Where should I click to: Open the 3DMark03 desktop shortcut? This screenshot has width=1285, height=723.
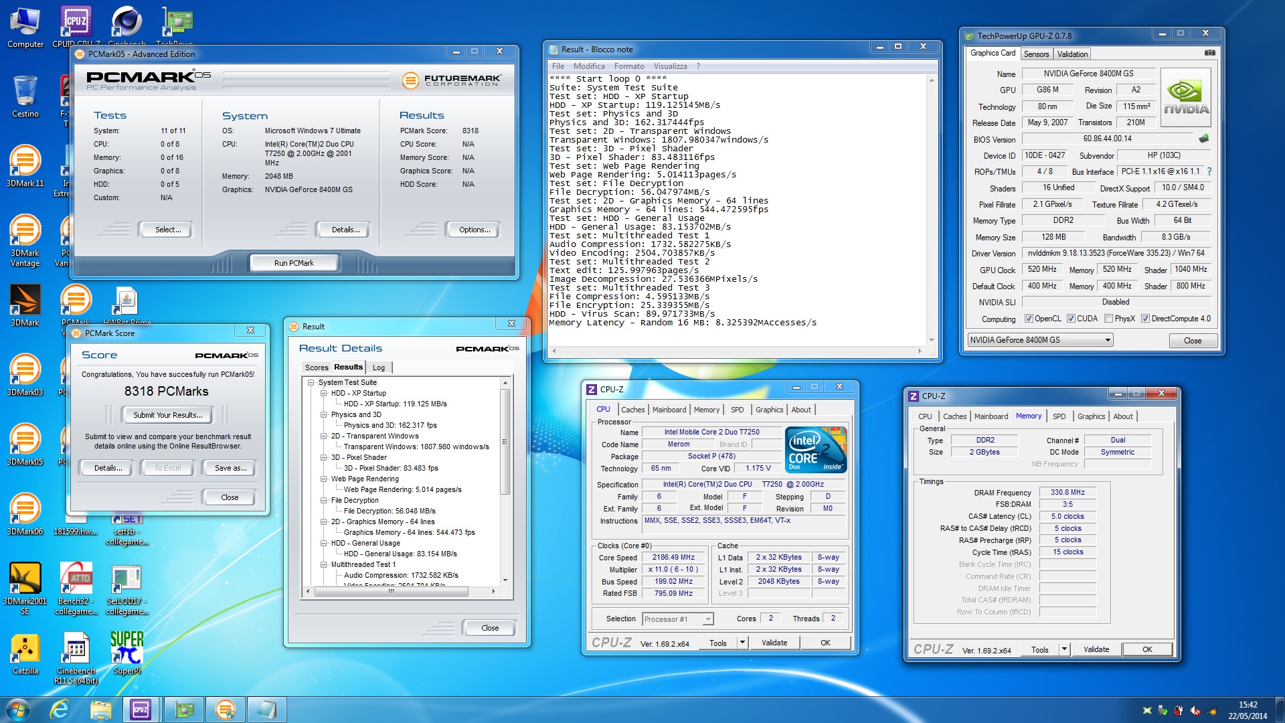tap(25, 376)
